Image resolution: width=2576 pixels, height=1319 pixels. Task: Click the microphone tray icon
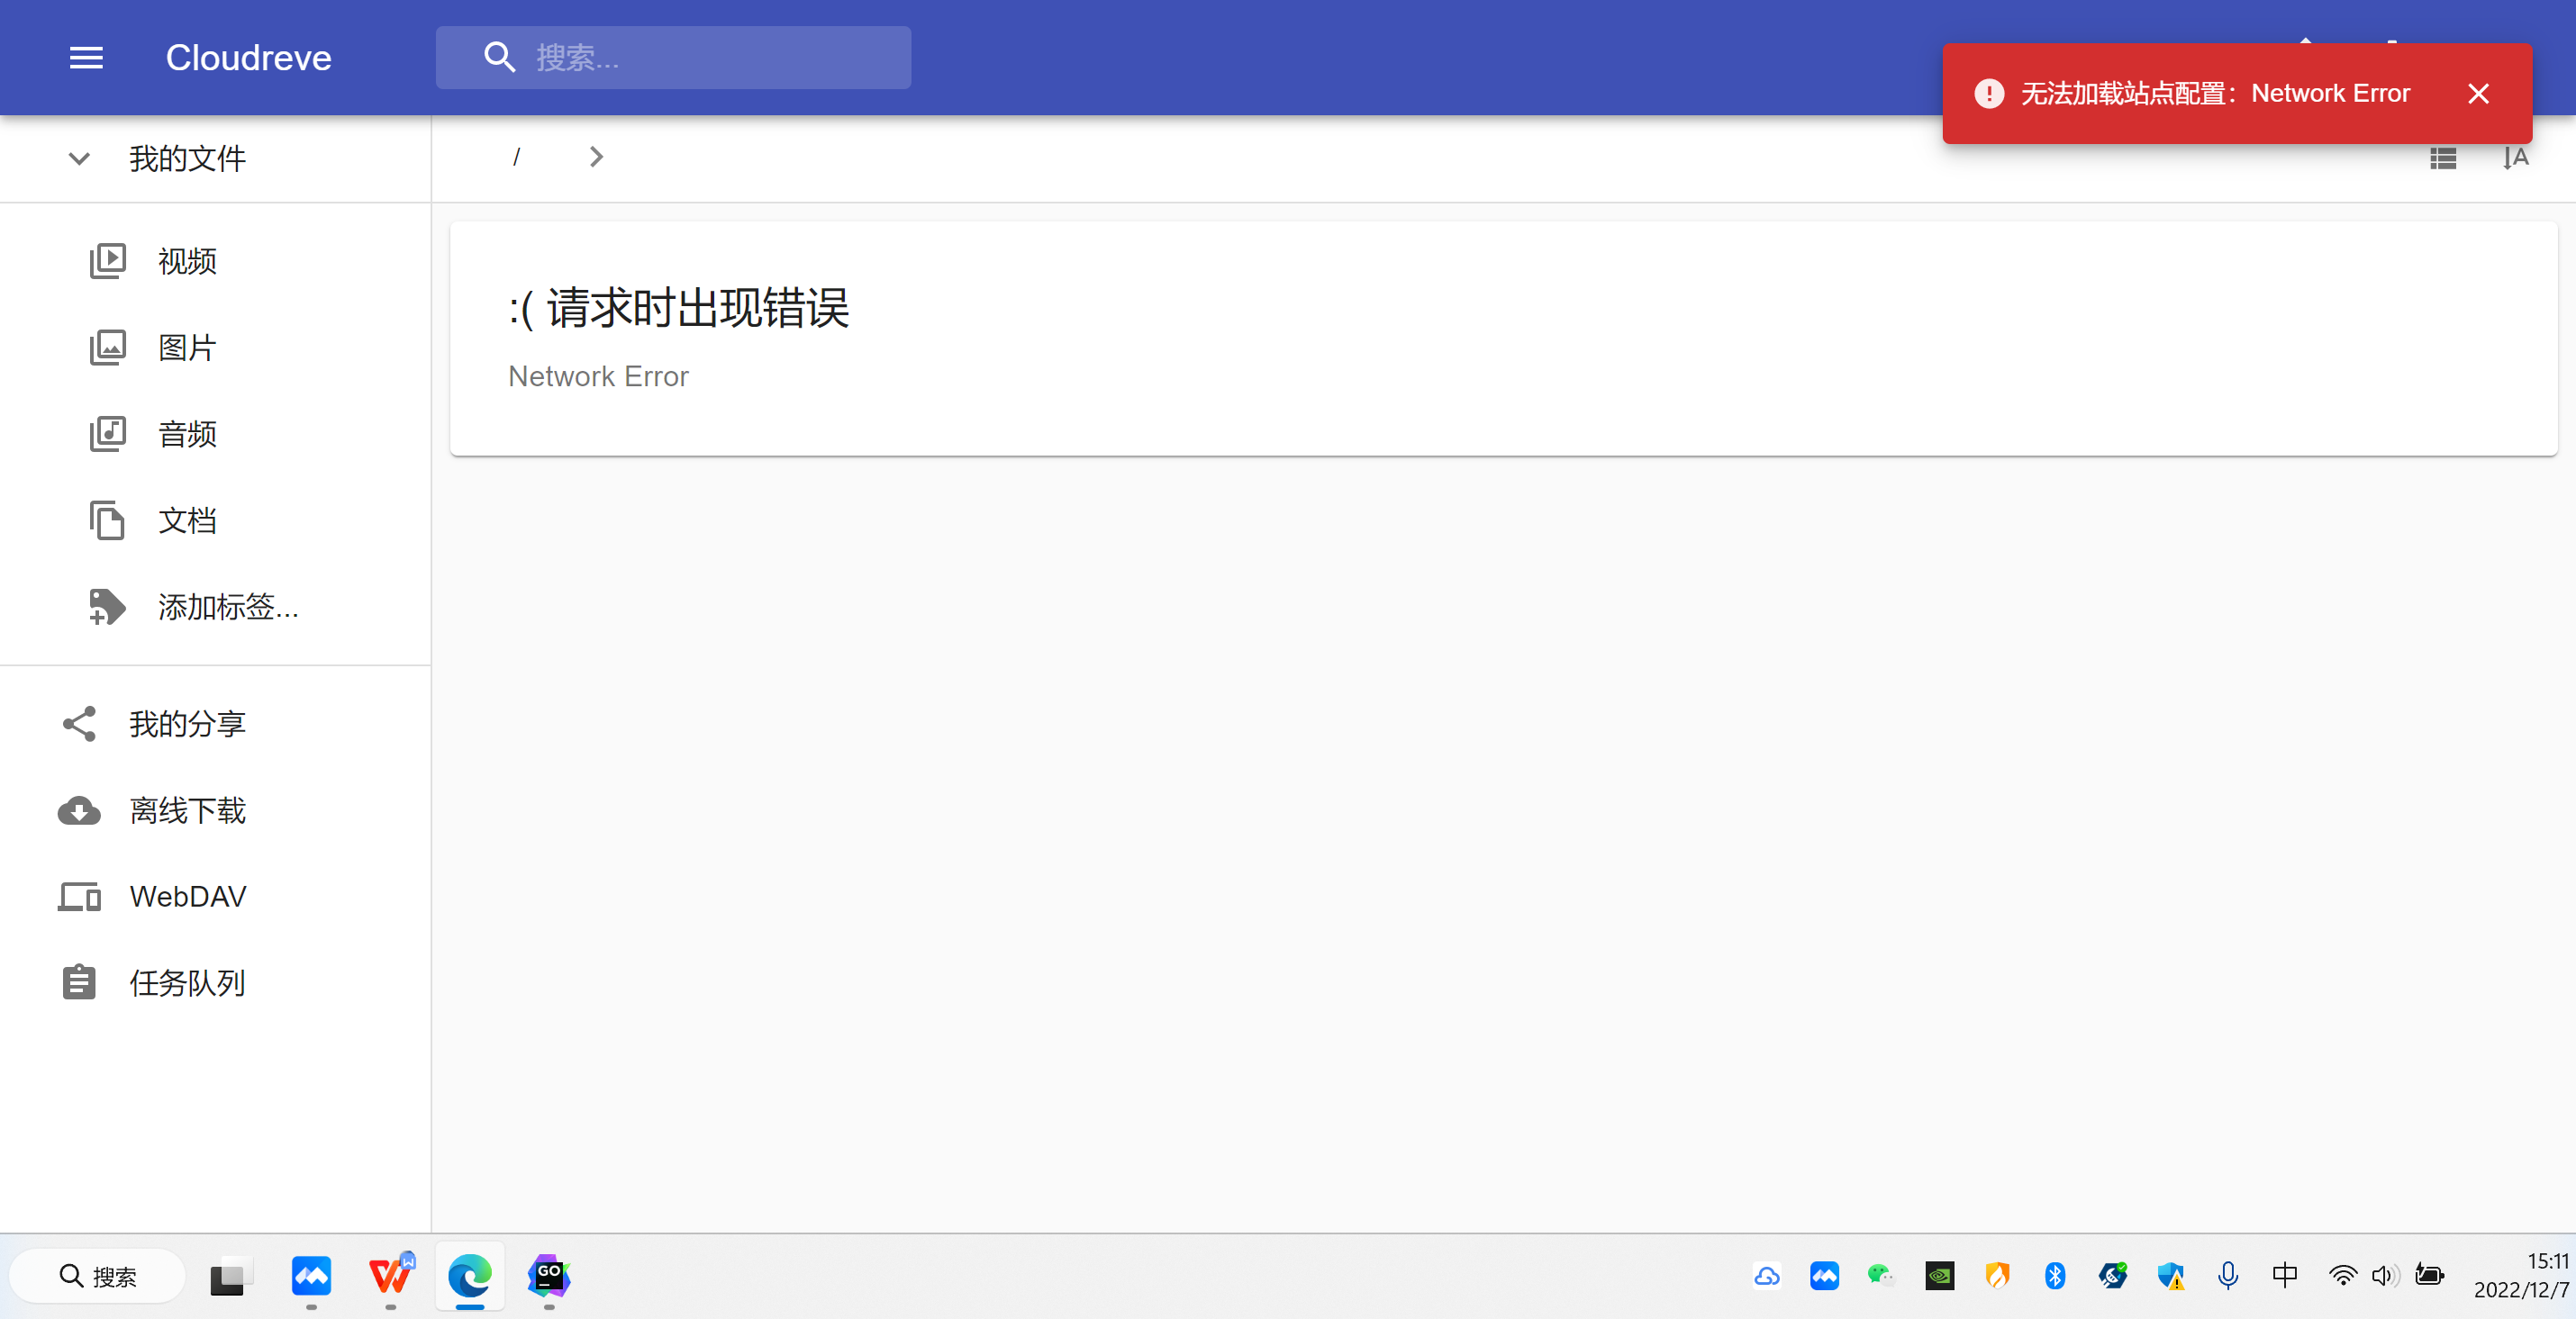[x=2228, y=1276]
